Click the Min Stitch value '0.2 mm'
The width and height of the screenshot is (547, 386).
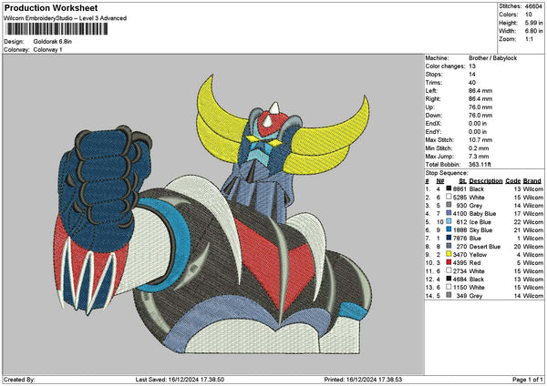click(x=479, y=148)
